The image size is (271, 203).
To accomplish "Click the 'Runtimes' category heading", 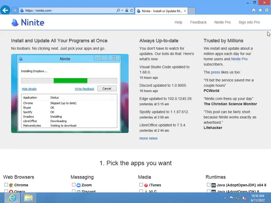I will point(215,177).
